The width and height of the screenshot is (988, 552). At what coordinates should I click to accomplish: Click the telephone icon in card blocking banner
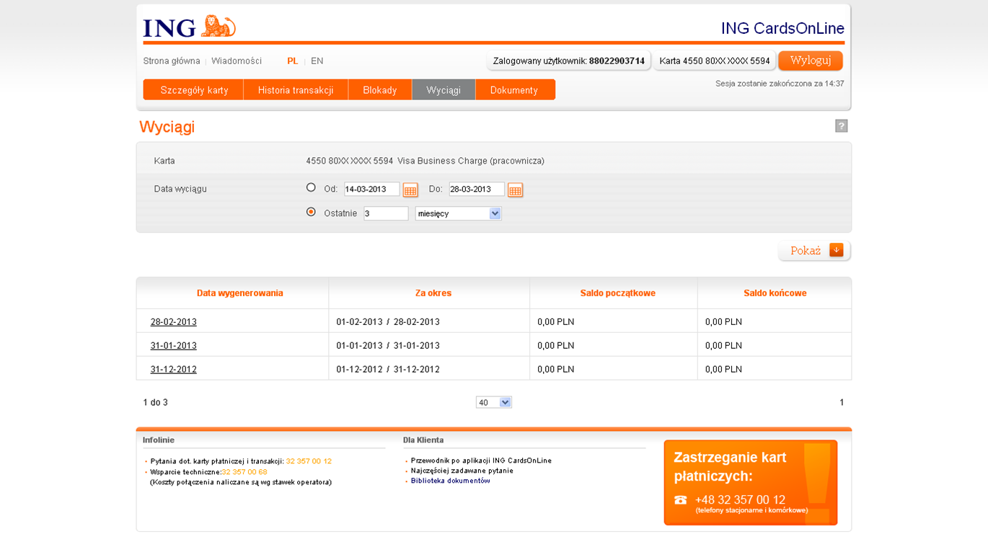point(680,500)
